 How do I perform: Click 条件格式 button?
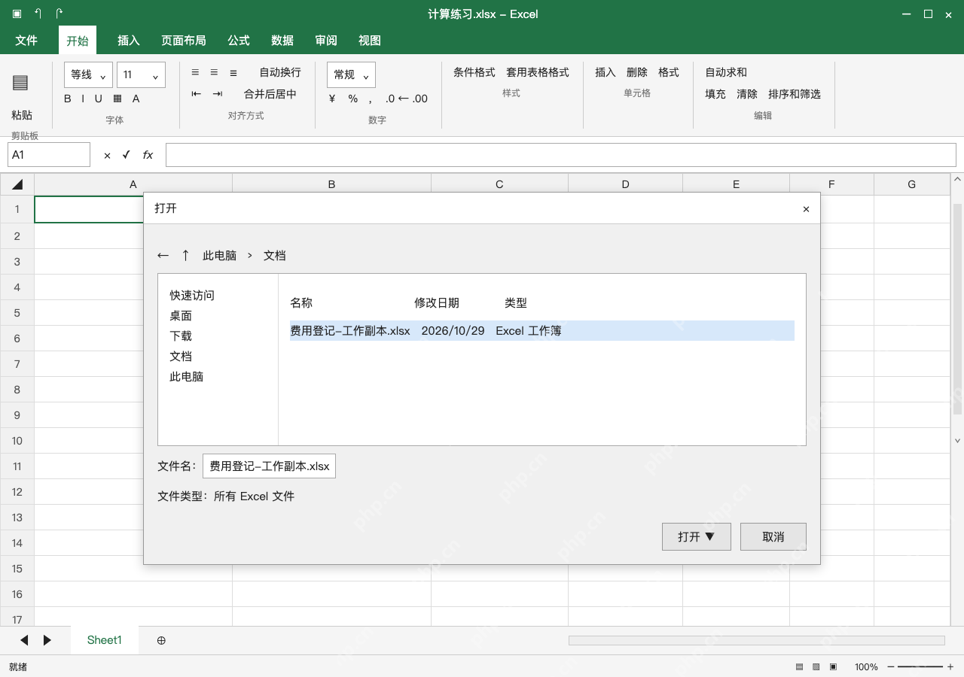click(474, 72)
